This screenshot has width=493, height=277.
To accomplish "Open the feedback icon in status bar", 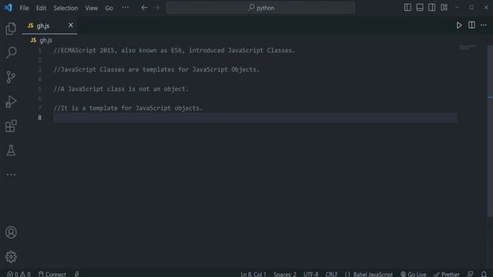I will [x=471, y=274].
